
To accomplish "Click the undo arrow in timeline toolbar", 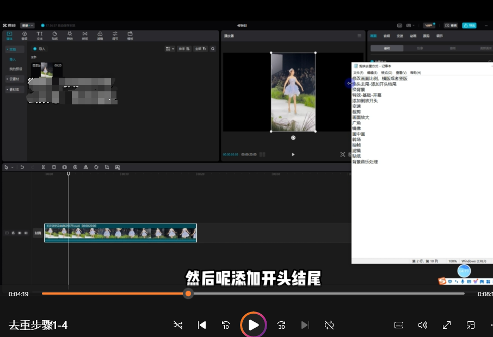I will coord(22,167).
